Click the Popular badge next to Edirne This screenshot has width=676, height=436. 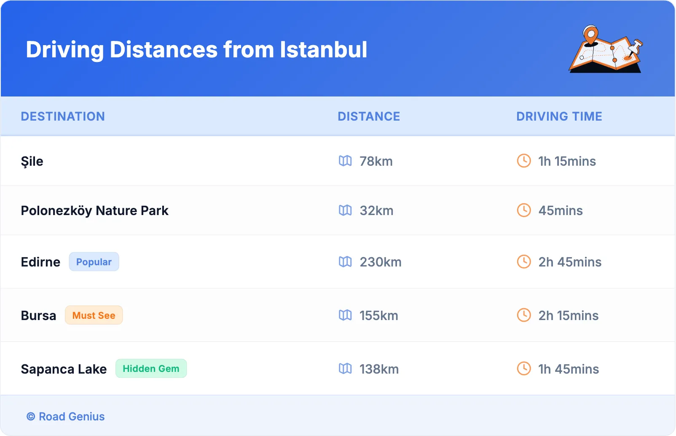(94, 262)
